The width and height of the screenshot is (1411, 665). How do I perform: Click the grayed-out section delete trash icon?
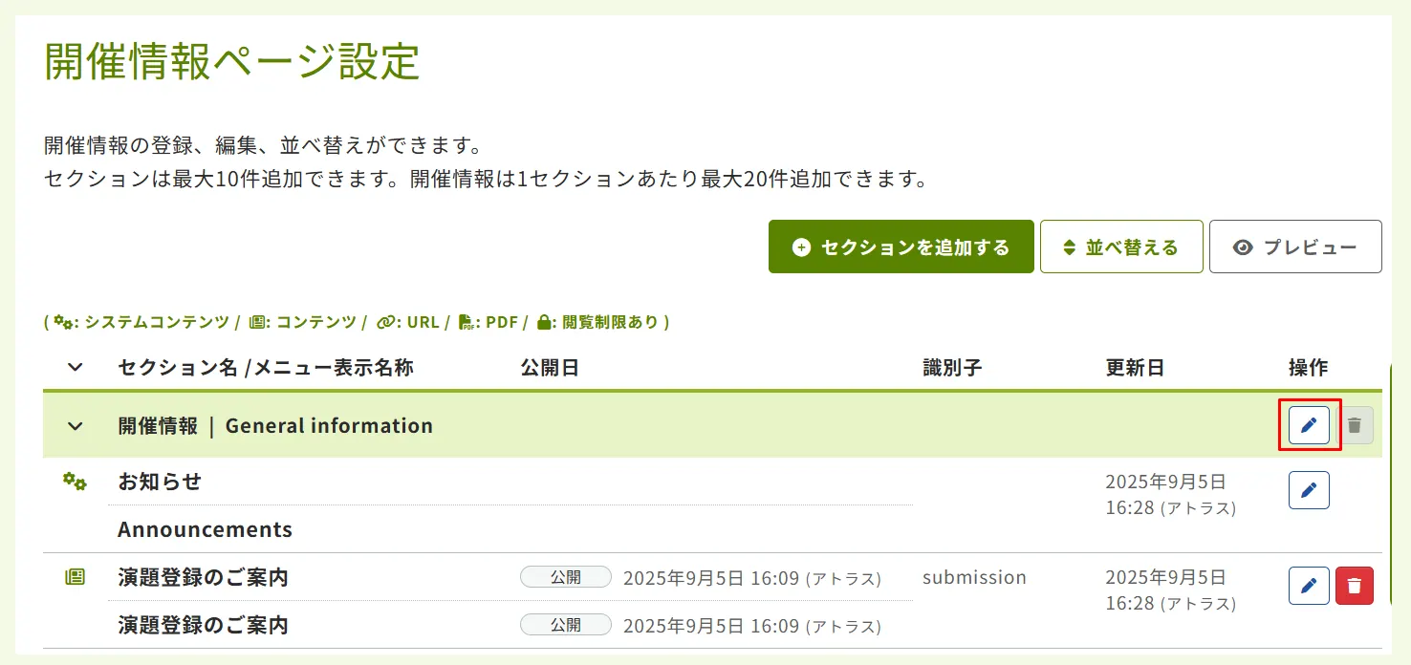[1355, 425]
